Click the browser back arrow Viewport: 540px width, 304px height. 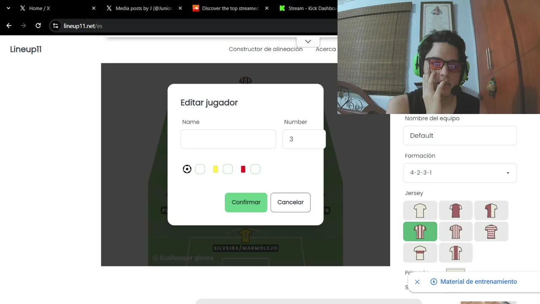point(9,26)
